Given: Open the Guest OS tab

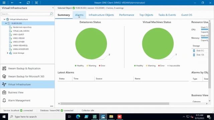Looking at the screenshot, I should (x=187, y=15).
